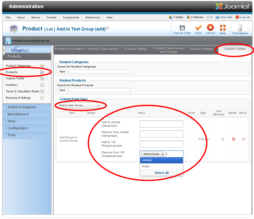The width and height of the screenshot is (254, 219).
Task: Click the Save & Close toolbar icon
Action: click(182, 28)
